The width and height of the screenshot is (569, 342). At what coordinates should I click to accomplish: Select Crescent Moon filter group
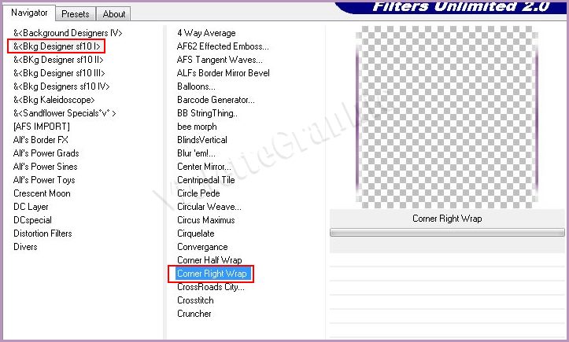point(42,193)
